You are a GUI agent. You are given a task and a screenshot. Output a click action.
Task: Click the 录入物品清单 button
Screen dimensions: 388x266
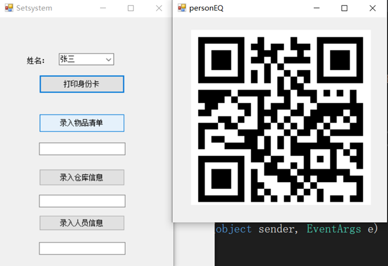[x=82, y=123]
